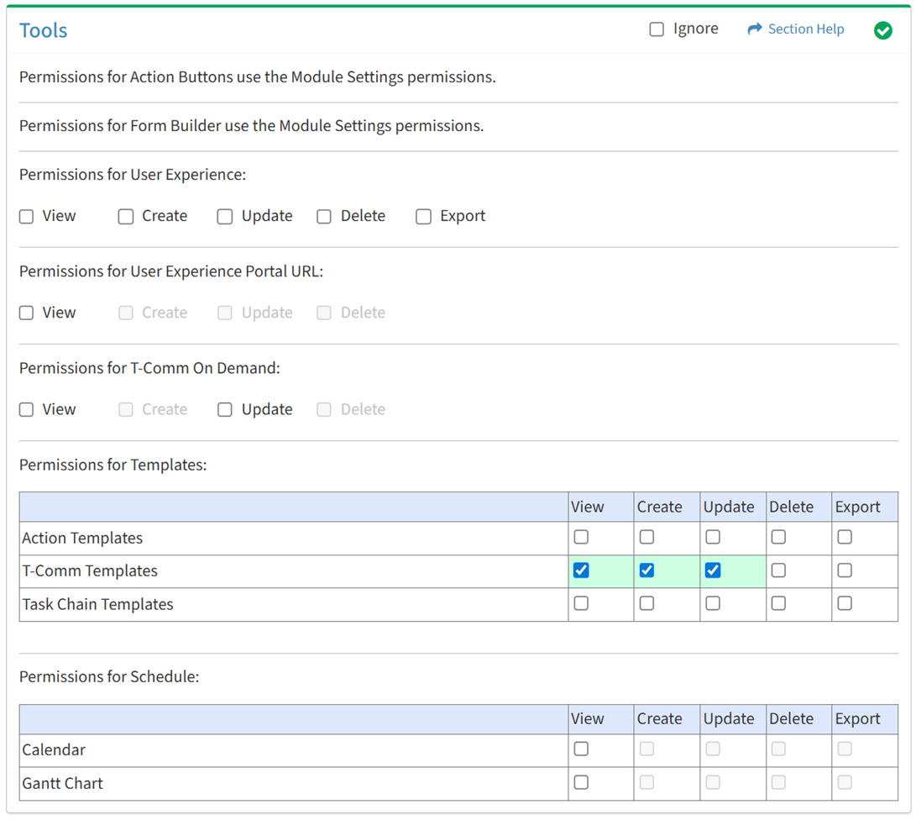Check Delete for T-Comm Templates
This screenshot has width=916, height=820.
coord(778,570)
